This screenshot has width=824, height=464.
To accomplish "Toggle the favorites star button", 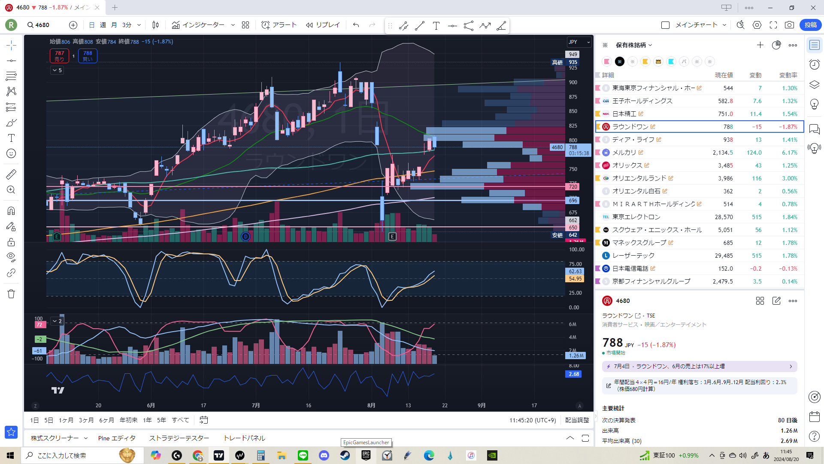I will click(11, 432).
